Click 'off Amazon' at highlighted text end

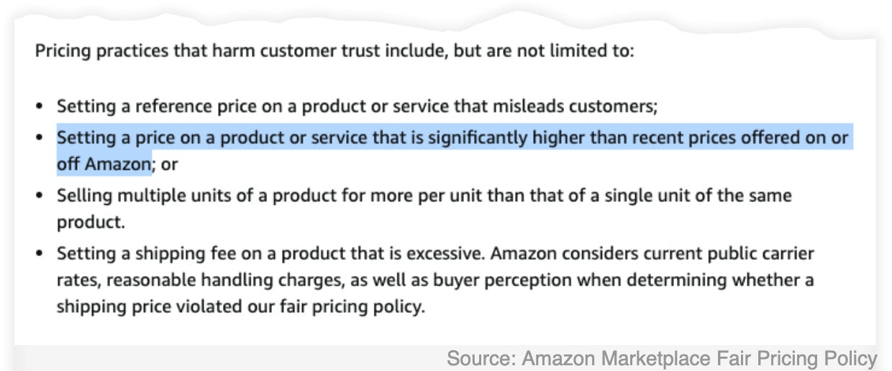coord(105,164)
